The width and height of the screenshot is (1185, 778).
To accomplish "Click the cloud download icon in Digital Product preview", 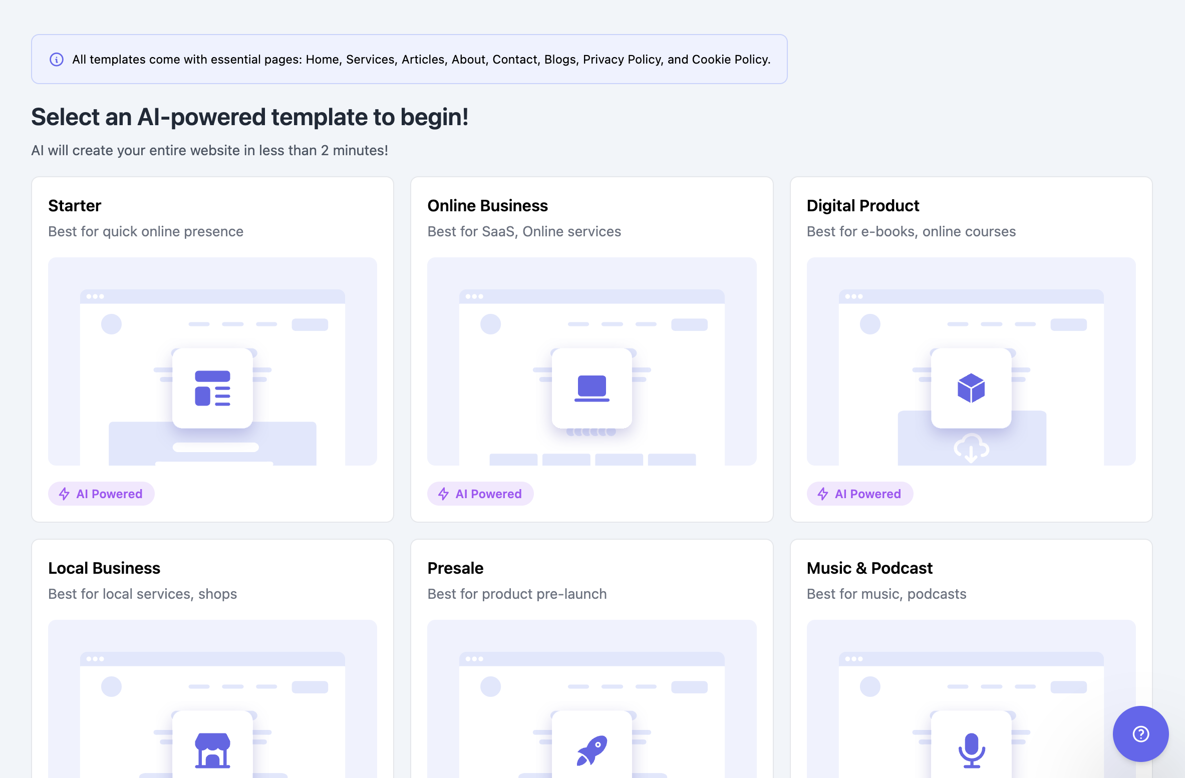I will 971,448.
